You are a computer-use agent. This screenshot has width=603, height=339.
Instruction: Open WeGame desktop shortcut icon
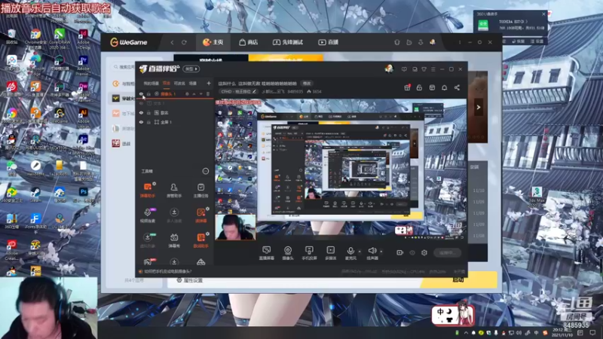point(60,116)
